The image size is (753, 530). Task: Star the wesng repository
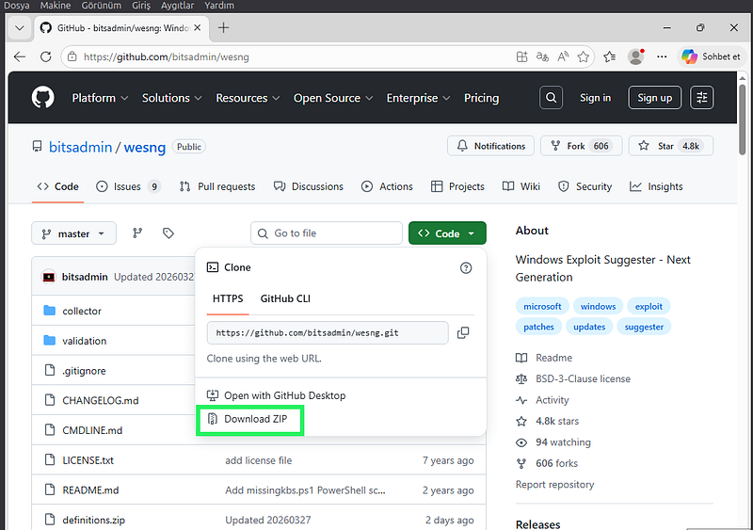pos(671,146)
